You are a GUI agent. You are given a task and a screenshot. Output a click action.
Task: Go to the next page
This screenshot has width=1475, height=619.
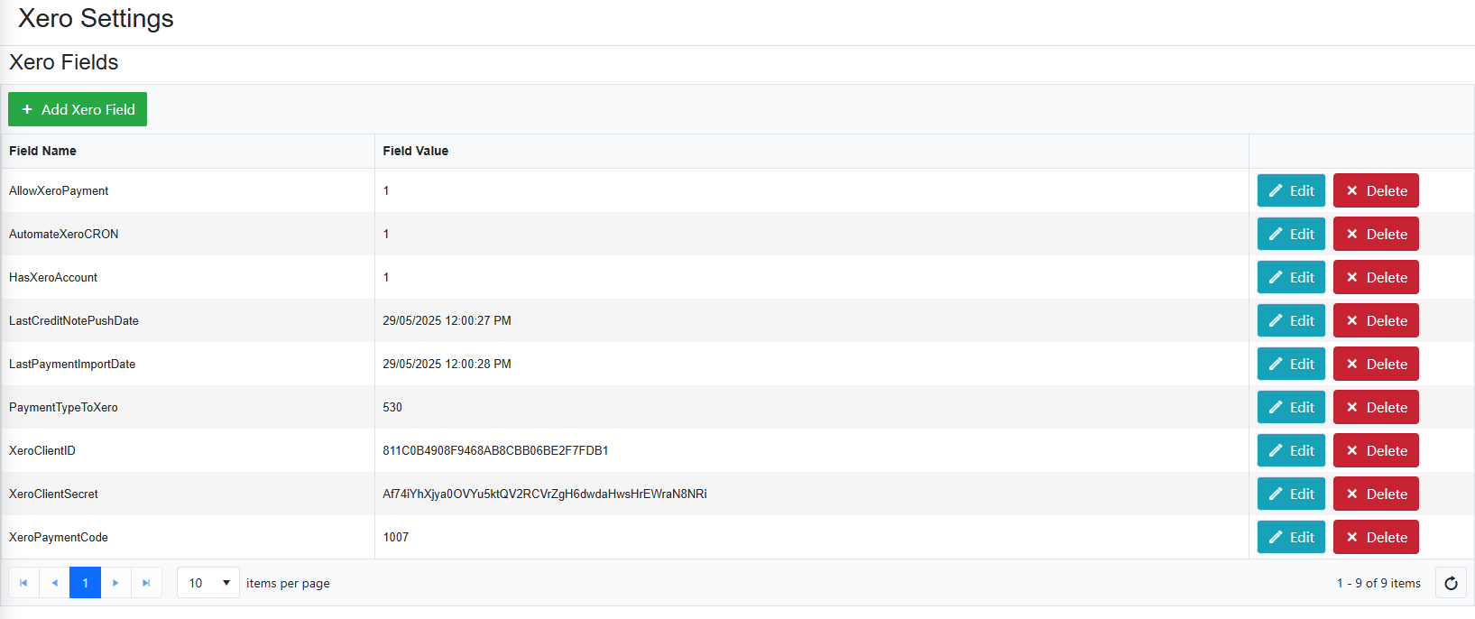coord(115,583)
